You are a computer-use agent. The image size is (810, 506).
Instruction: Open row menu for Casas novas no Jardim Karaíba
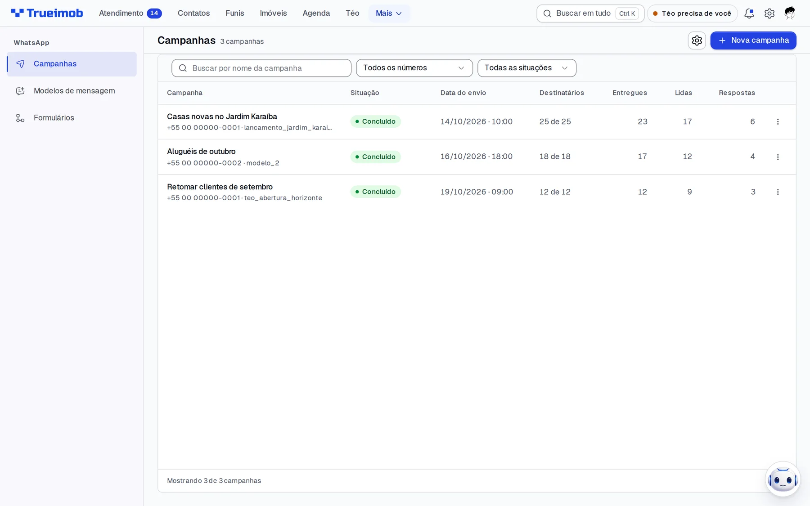click(778, 122)
